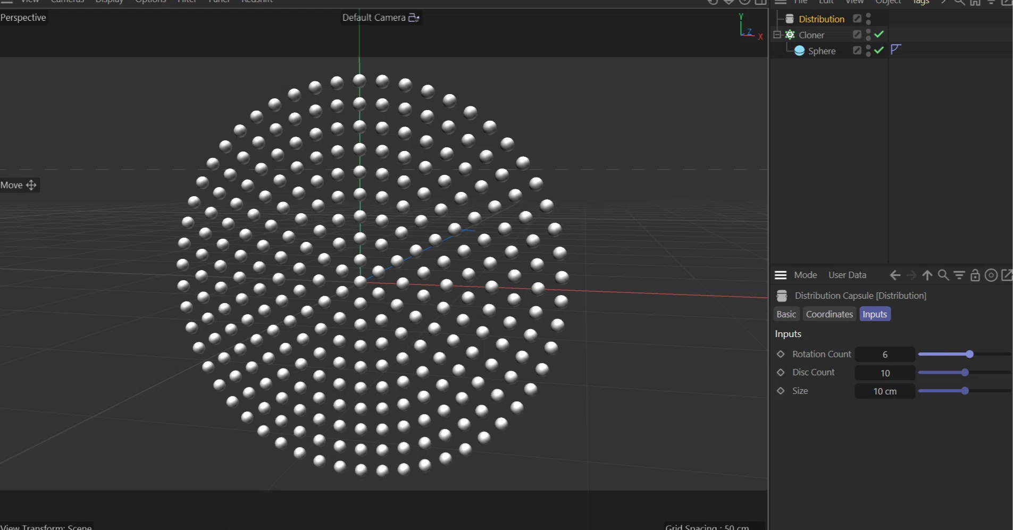The height and width of the screenshot is (530, 1013).
Task: Open Attribute Manager filter options
Action: (959, 275)
